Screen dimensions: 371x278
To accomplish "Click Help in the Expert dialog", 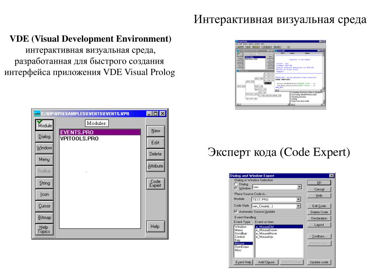I will [319, 195].
